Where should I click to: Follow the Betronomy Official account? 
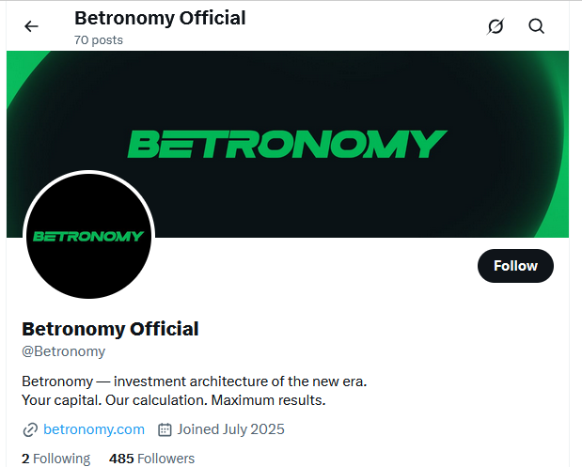(515, 266)
